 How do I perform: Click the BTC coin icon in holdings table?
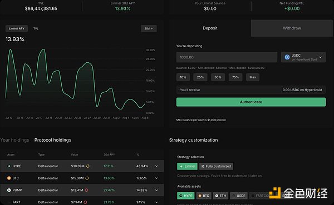pyautogui.click(x=9, y=178)
